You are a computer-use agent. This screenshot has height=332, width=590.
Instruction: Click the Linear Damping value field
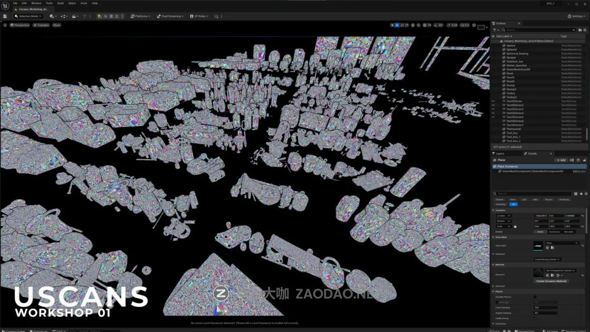[x=545, y=307]
